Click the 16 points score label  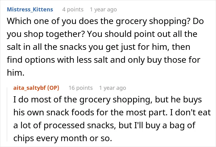[x=81, y=88]
